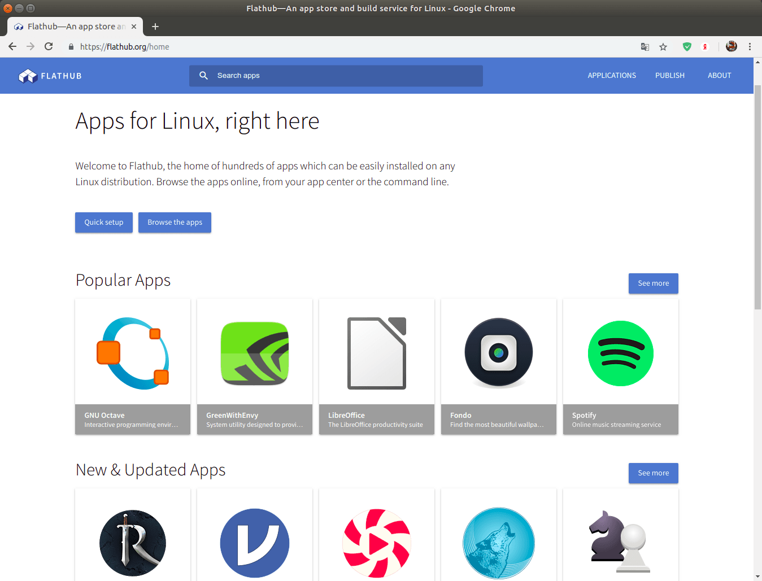Click See more for New & Updated Apps
This screenshot has width=762, height=581.
coord(654,473)
